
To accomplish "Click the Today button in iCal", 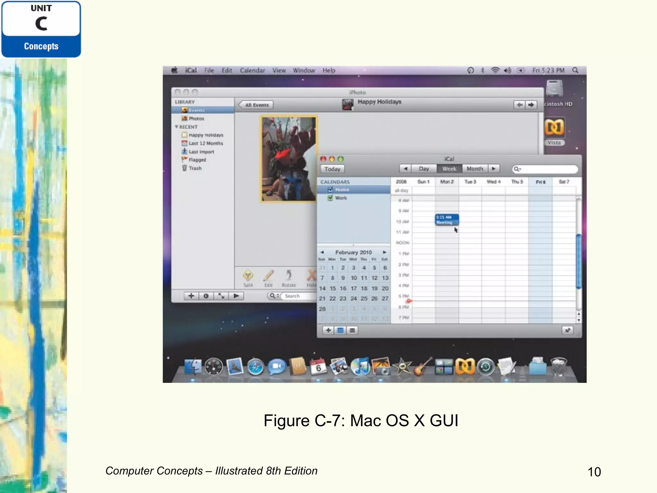I will 332,169.
